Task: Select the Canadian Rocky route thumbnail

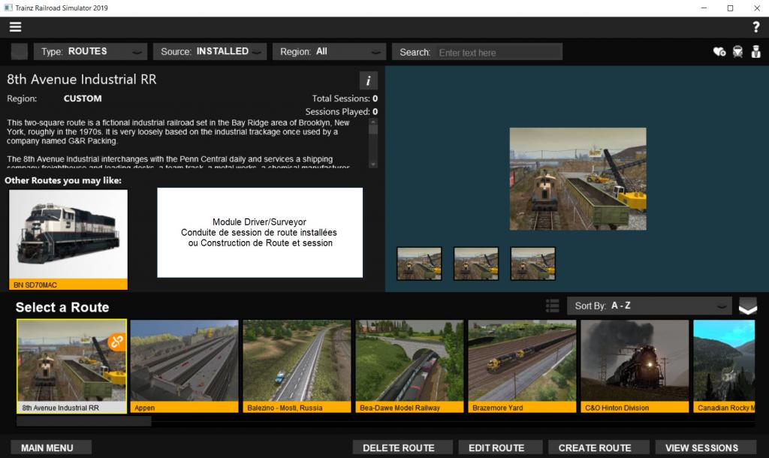Action: point(725,366)
